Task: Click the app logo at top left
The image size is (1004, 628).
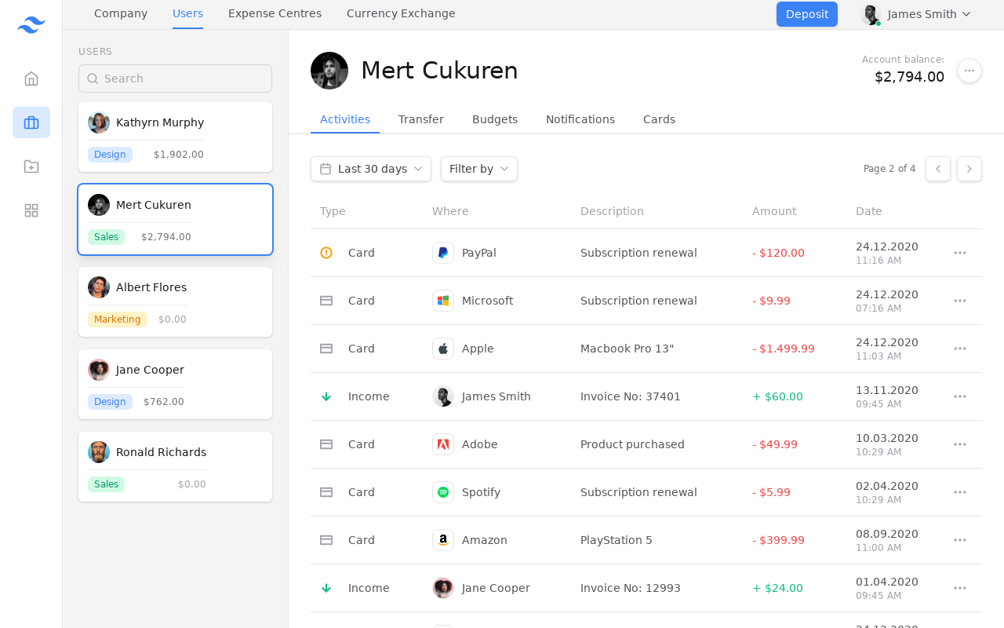Action: 31,25
